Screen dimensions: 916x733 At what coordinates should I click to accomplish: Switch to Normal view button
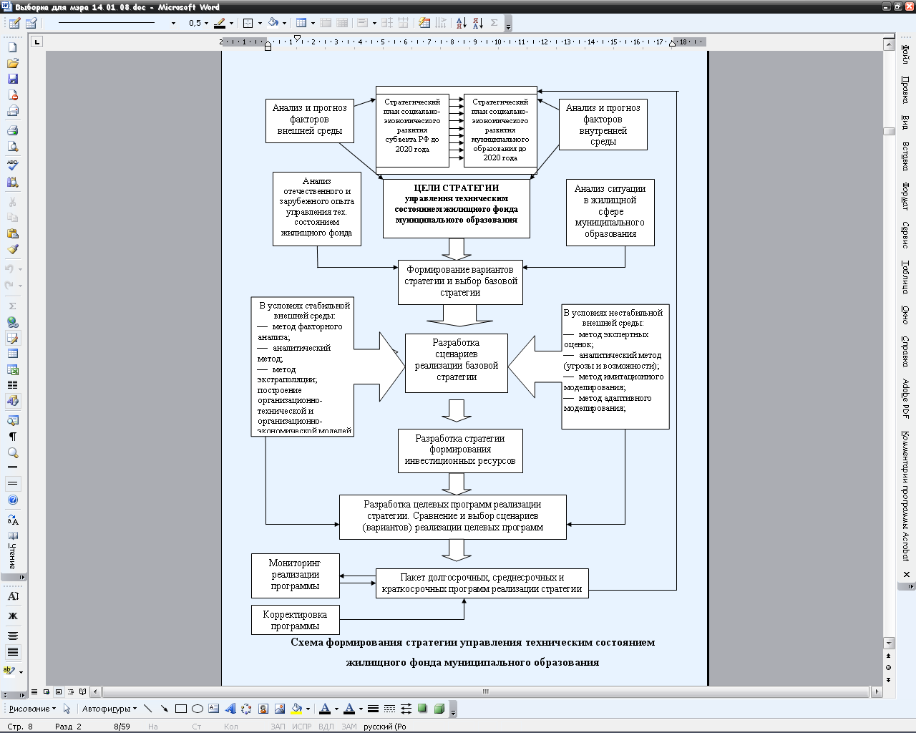(34, 691)
